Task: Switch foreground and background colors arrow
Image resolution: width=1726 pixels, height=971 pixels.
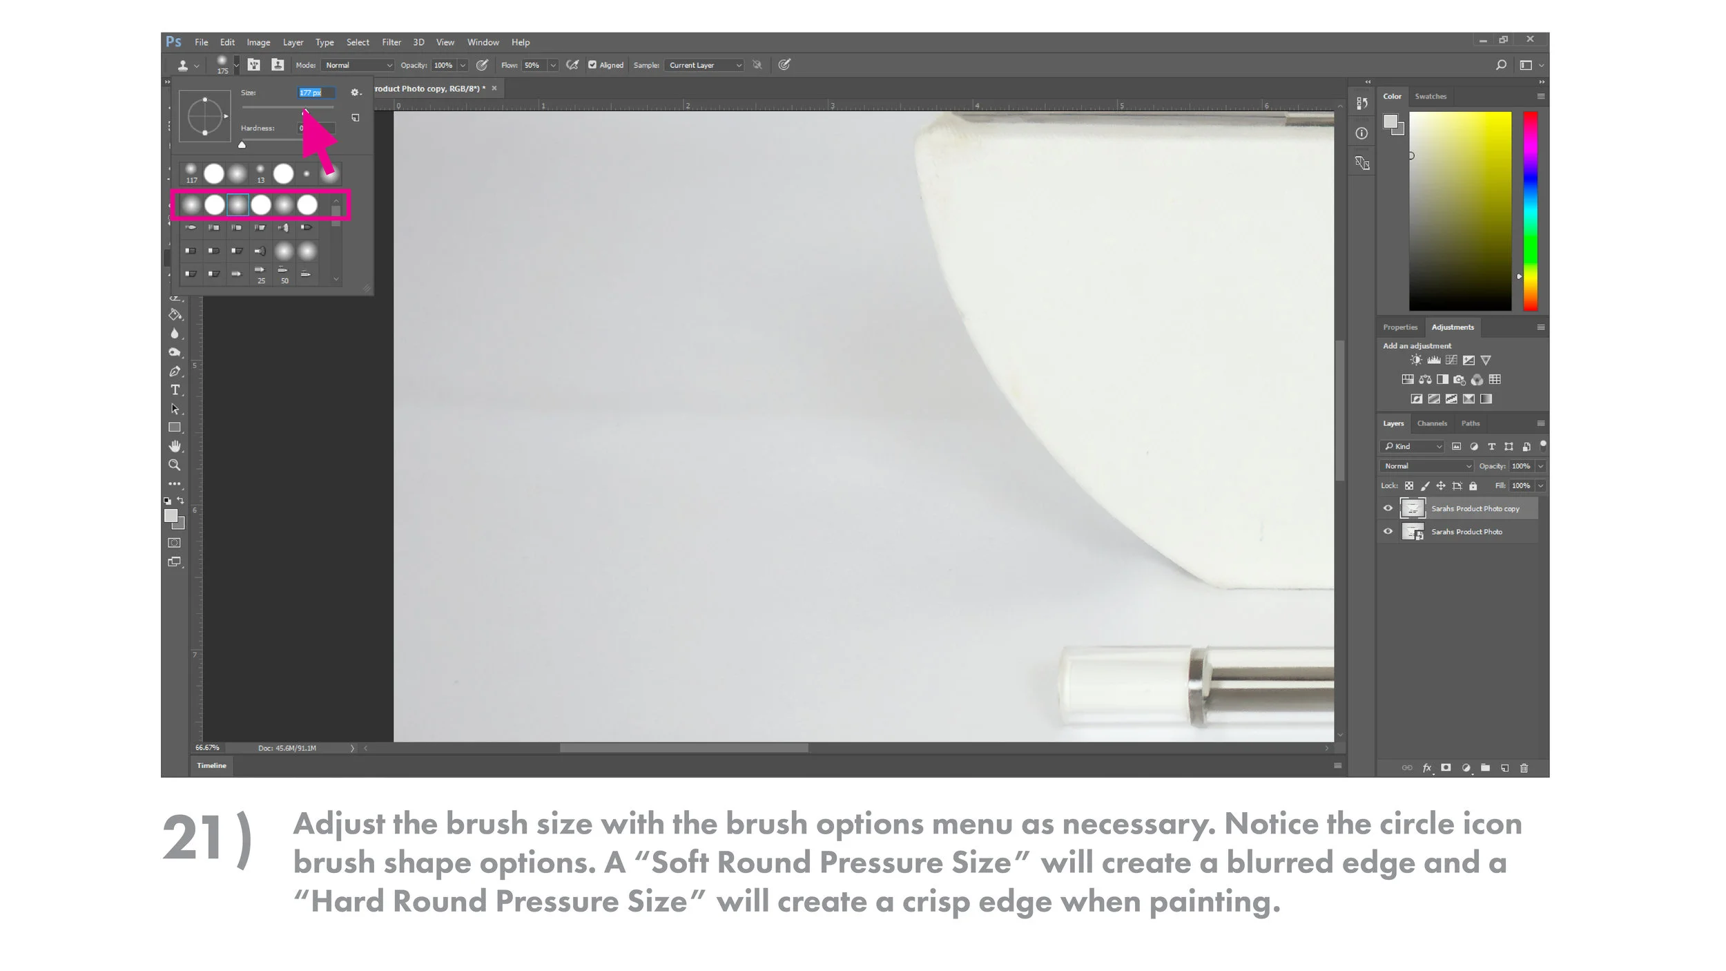Action: [x=181, y=500]
